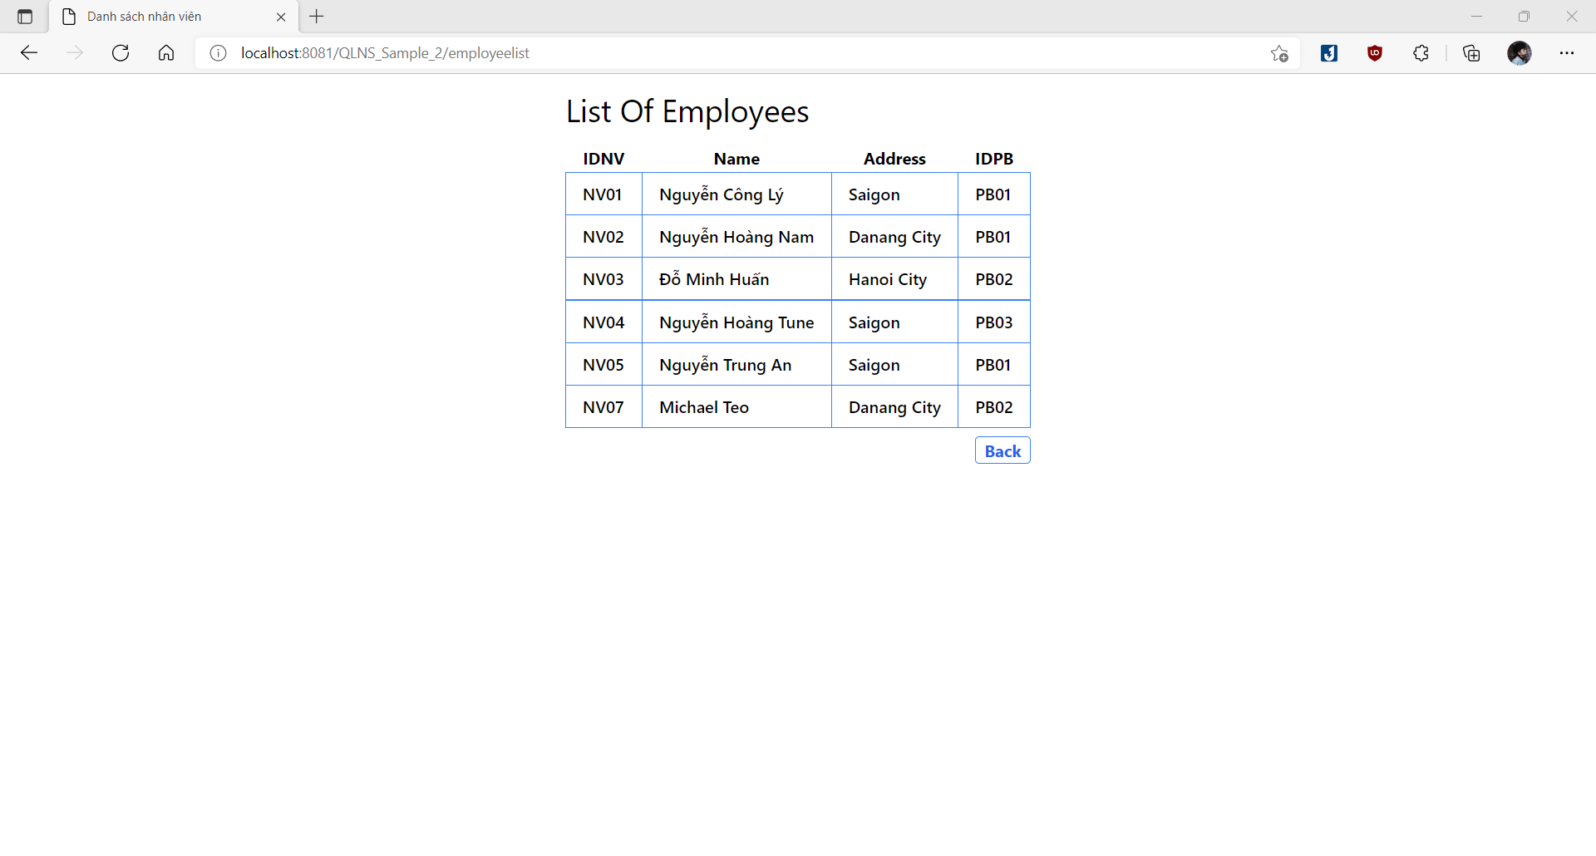
Task: Select cell NV03
Action: point(603,279)
